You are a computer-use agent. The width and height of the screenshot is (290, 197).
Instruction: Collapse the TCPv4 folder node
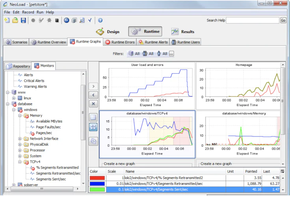coord(20,162)
